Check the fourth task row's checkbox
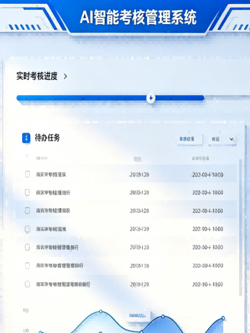This screenshot has height=333, width=250. pos(27,229)
